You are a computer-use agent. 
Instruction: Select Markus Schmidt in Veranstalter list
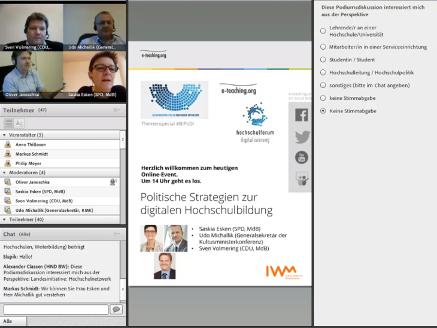point(60,154)
